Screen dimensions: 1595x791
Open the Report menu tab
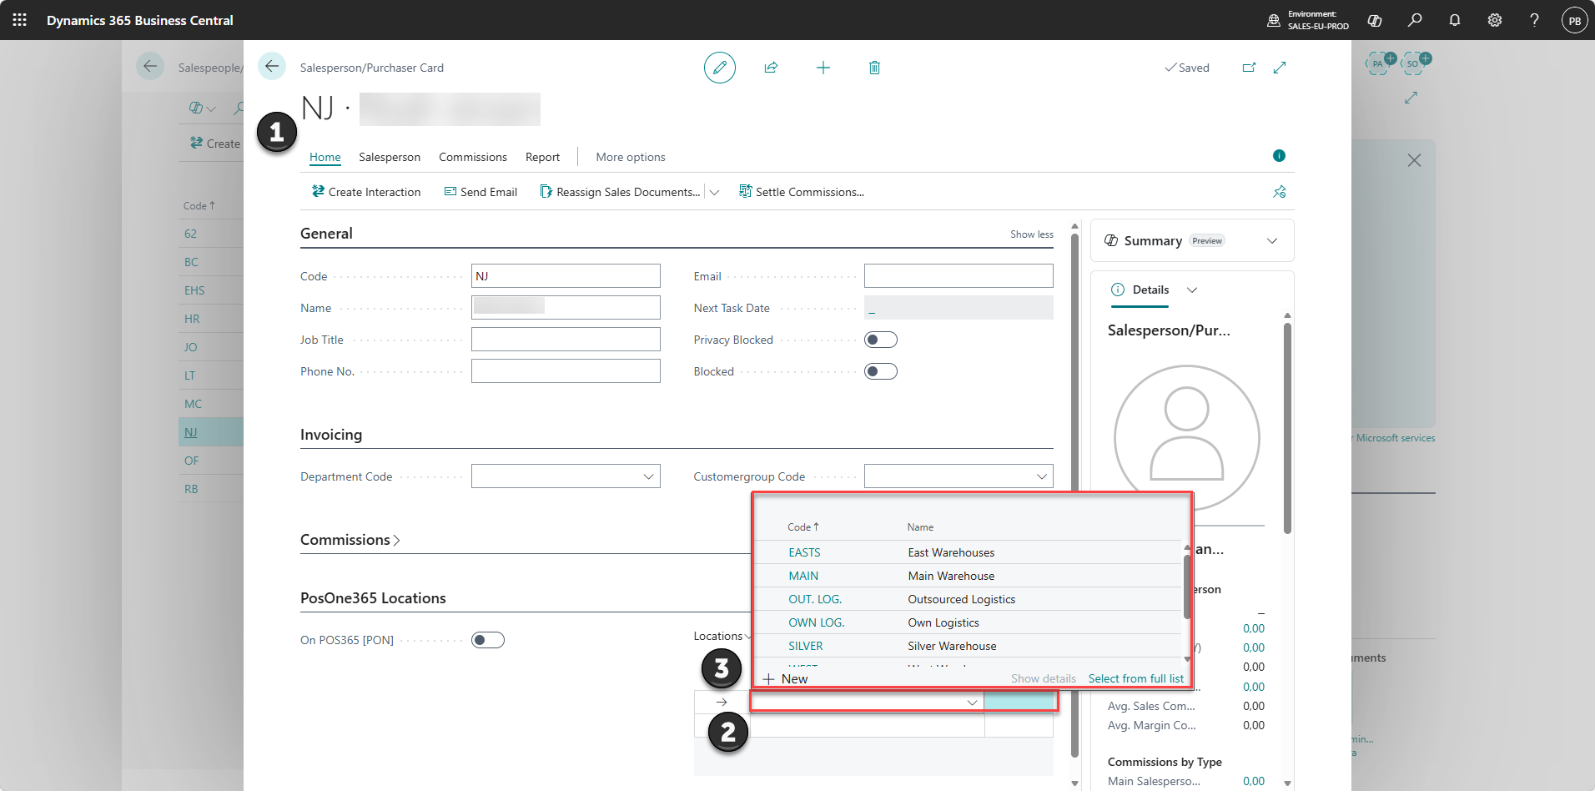click(x=542, y=157)
